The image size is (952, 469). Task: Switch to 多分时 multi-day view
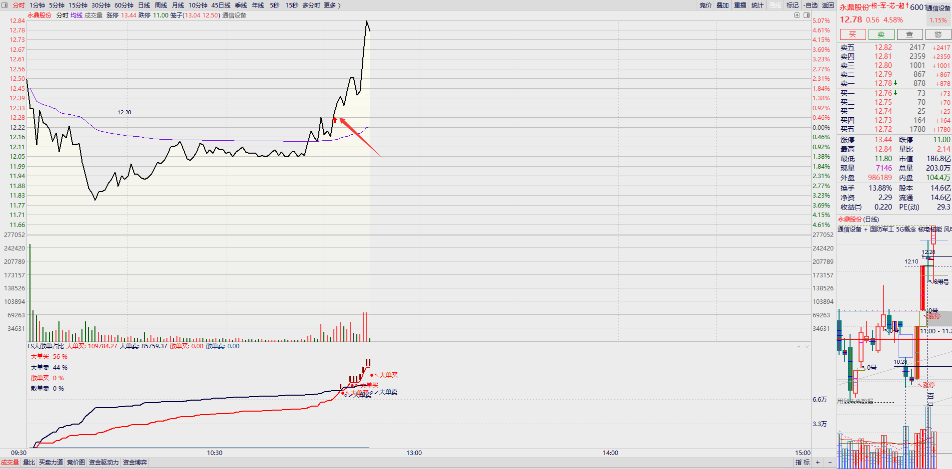pos(311,5)
